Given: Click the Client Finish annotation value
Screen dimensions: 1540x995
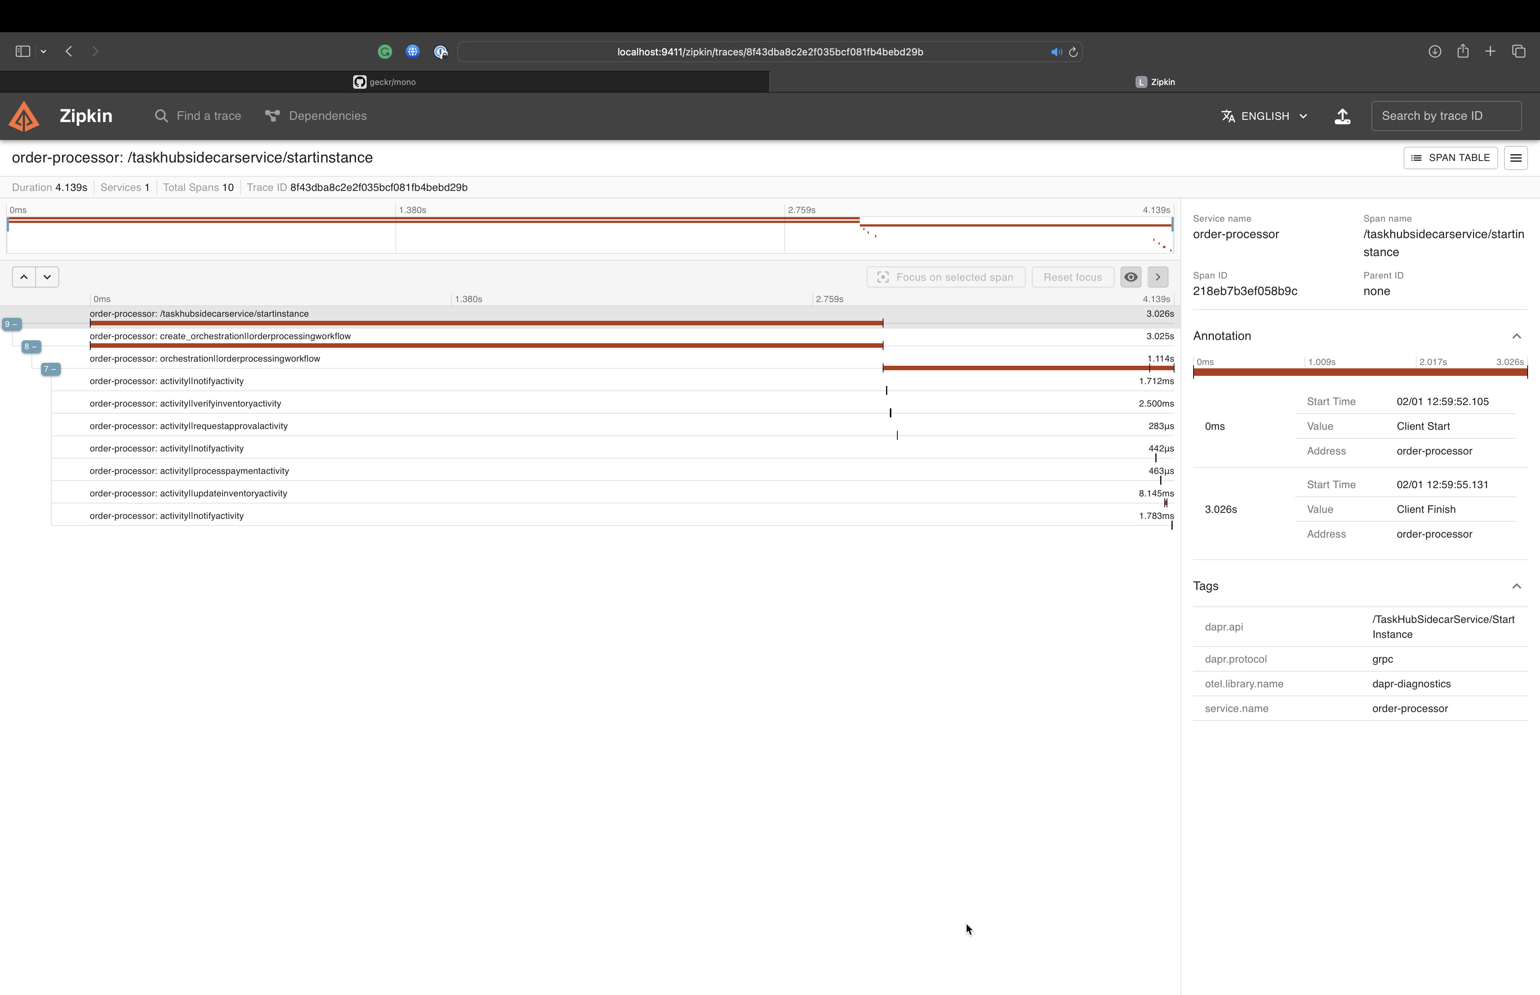Looking at the screenshot, I should 1426,509.
